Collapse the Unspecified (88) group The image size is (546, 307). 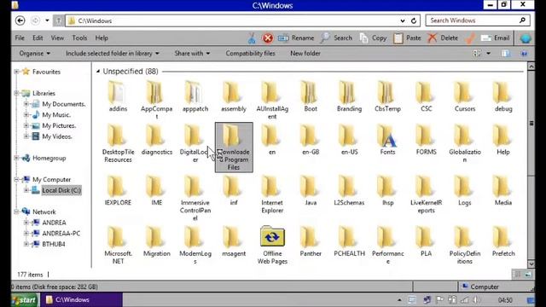(x=98, y=72)
